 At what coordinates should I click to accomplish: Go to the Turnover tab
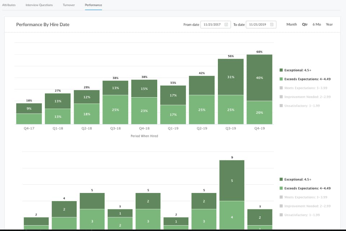tap(68, 5)
